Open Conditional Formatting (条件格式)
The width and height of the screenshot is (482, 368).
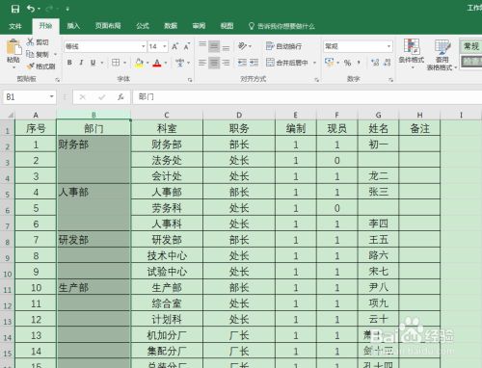point(412,53)
